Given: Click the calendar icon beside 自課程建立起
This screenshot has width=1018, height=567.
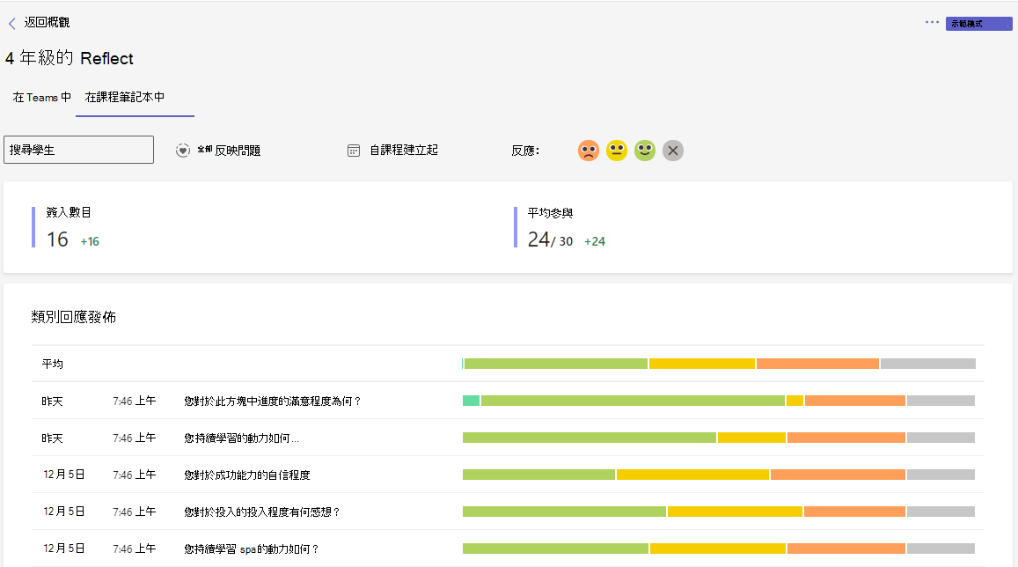Looking at the screenshot, I should point(353,151).
